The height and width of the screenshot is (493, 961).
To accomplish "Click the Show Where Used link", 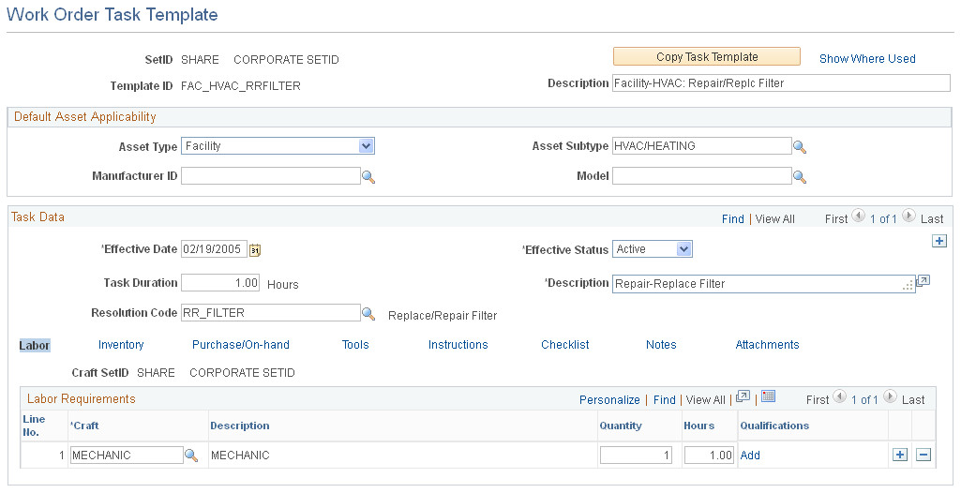I will pyautogui.click(x=867, y=58).
